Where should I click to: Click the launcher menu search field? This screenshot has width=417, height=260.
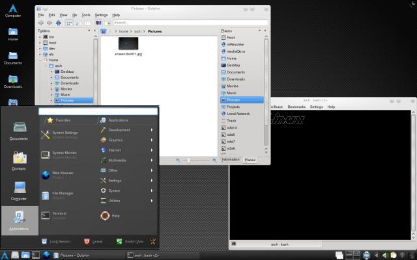pos(98,111)
